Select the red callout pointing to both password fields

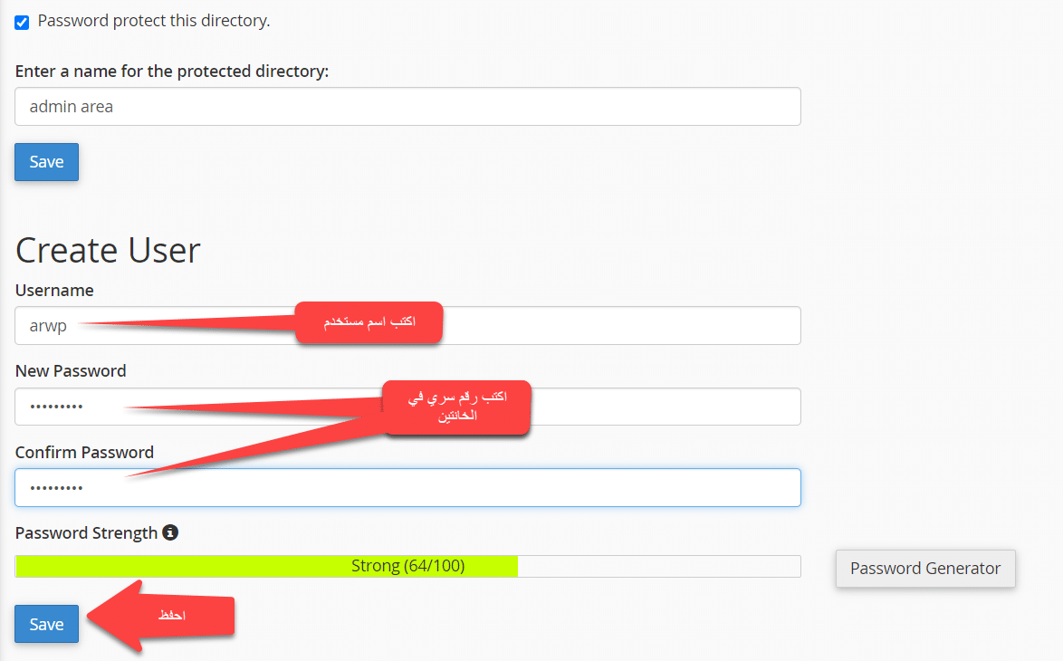(455, 407)
